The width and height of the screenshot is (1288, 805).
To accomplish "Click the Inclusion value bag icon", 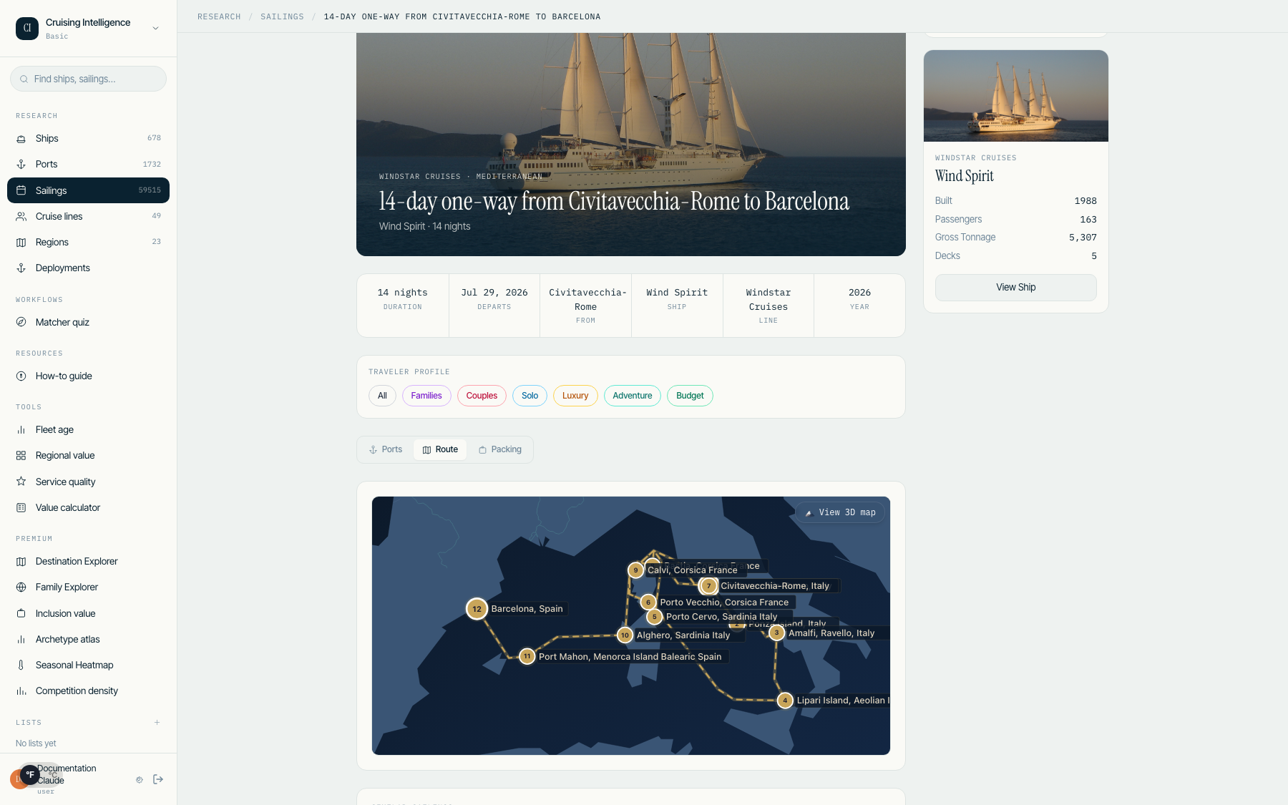I will (x=21, y=613).
